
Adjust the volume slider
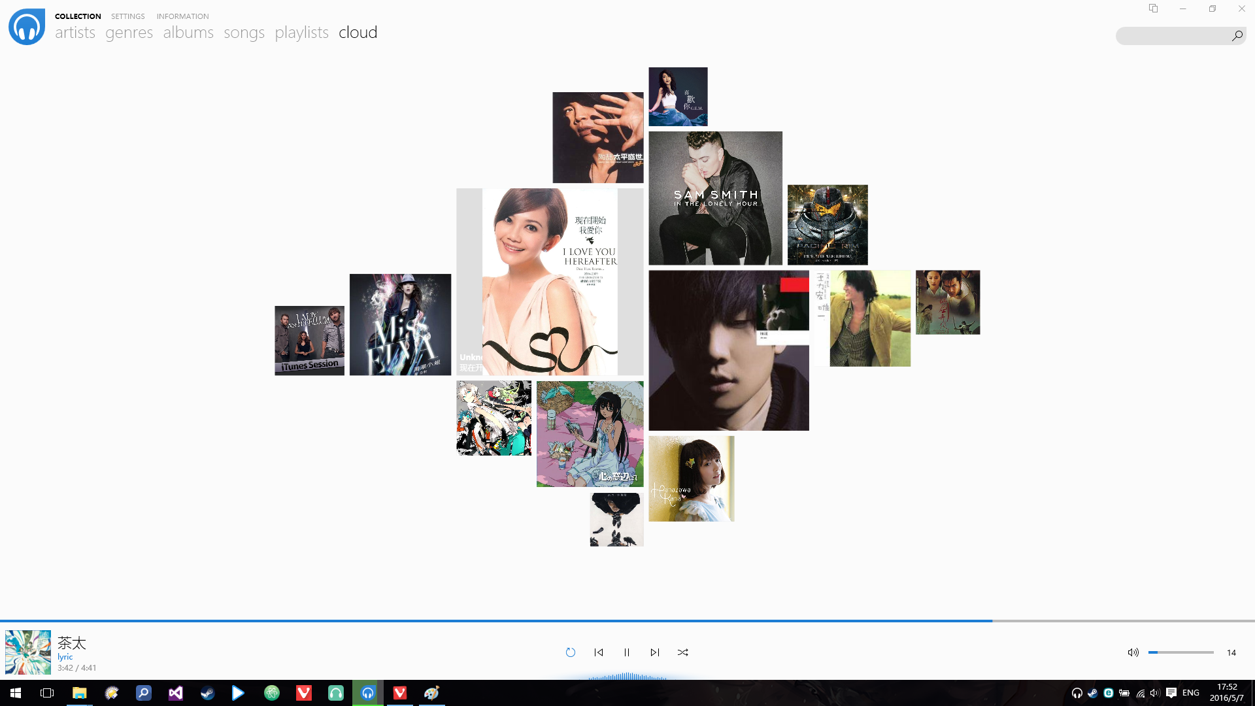pyautogui.click(x=1180, y=652)
